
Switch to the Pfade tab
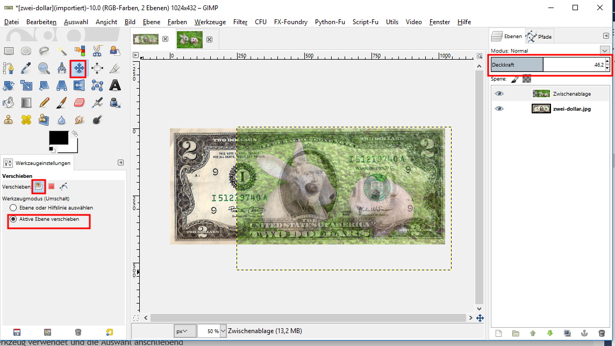coord(539,37)
